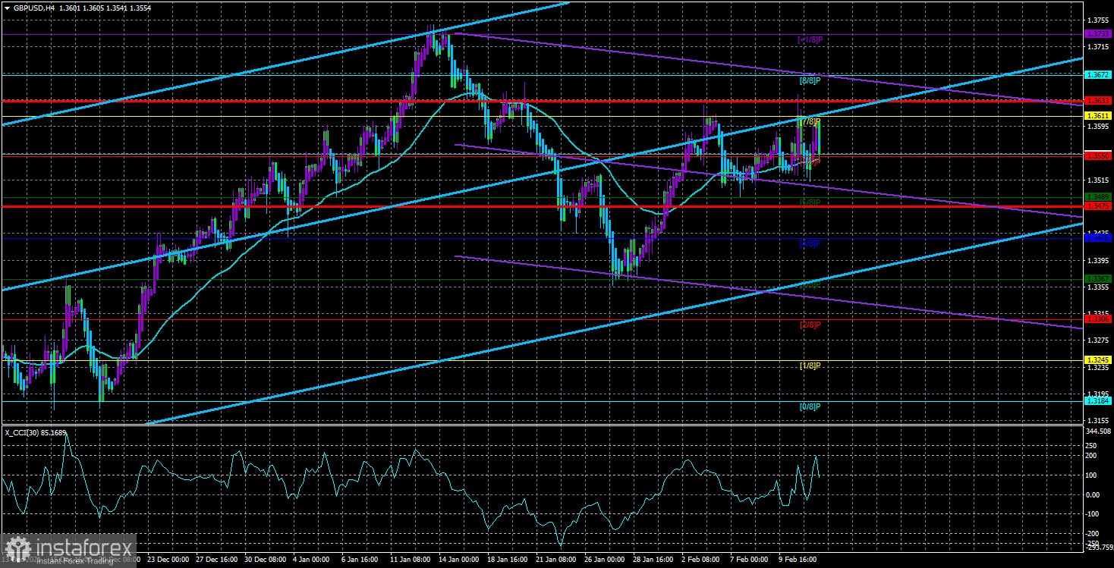This screenshot has width=1114, height=568.
Task: Click the 1.3184 cyan price tag
Action: pyautogui.click(x=1098, y=400)
